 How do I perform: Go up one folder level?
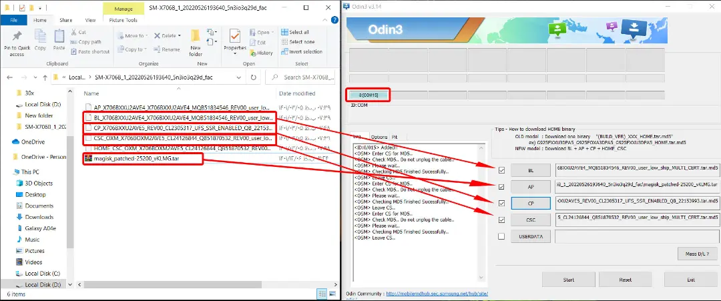tap(45, 77)
